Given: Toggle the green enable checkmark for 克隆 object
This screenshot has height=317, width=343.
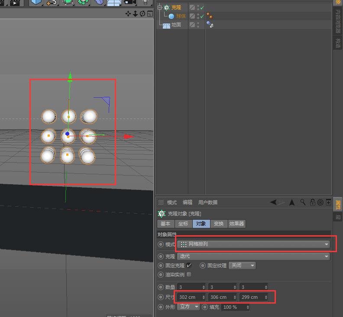Looking at the screenshot, I should pyautogui.click(x=202, y=7).
